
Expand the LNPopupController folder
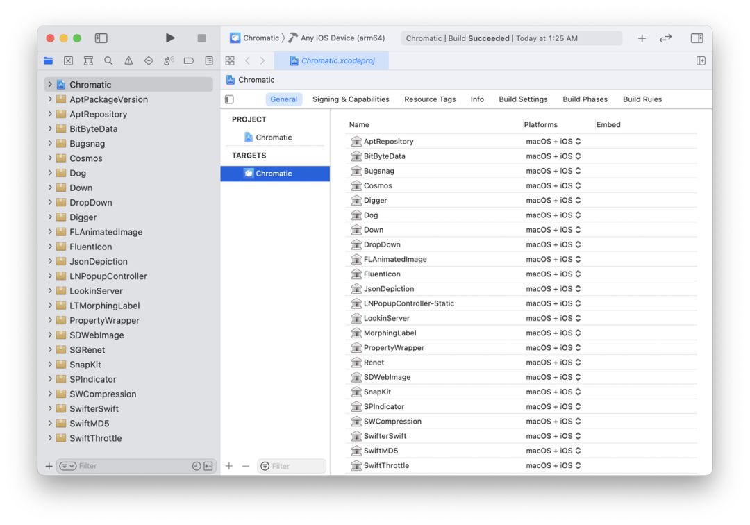(50, 276)
